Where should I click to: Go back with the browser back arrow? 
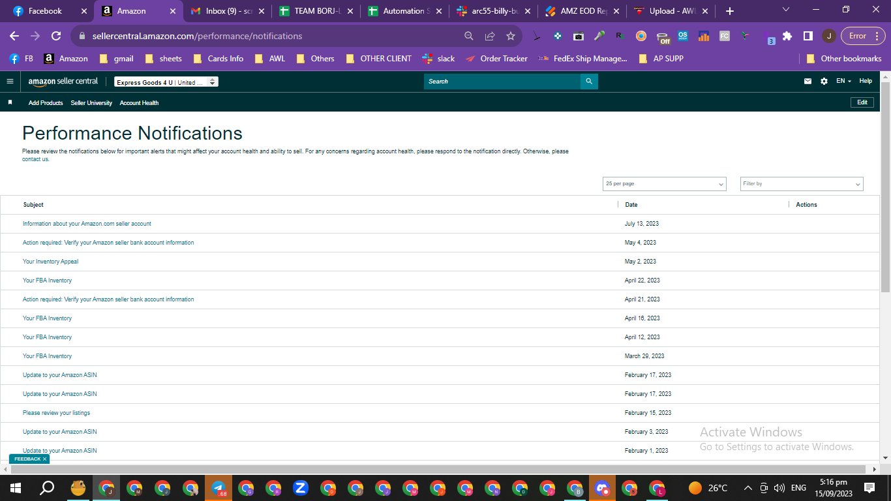tap(14, 36)
